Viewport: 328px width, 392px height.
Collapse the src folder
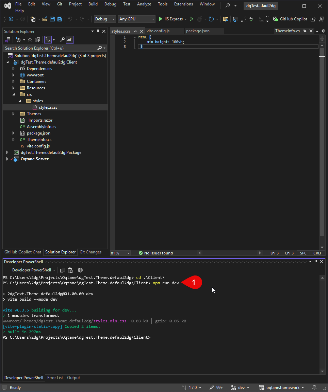tap(14, 94)
